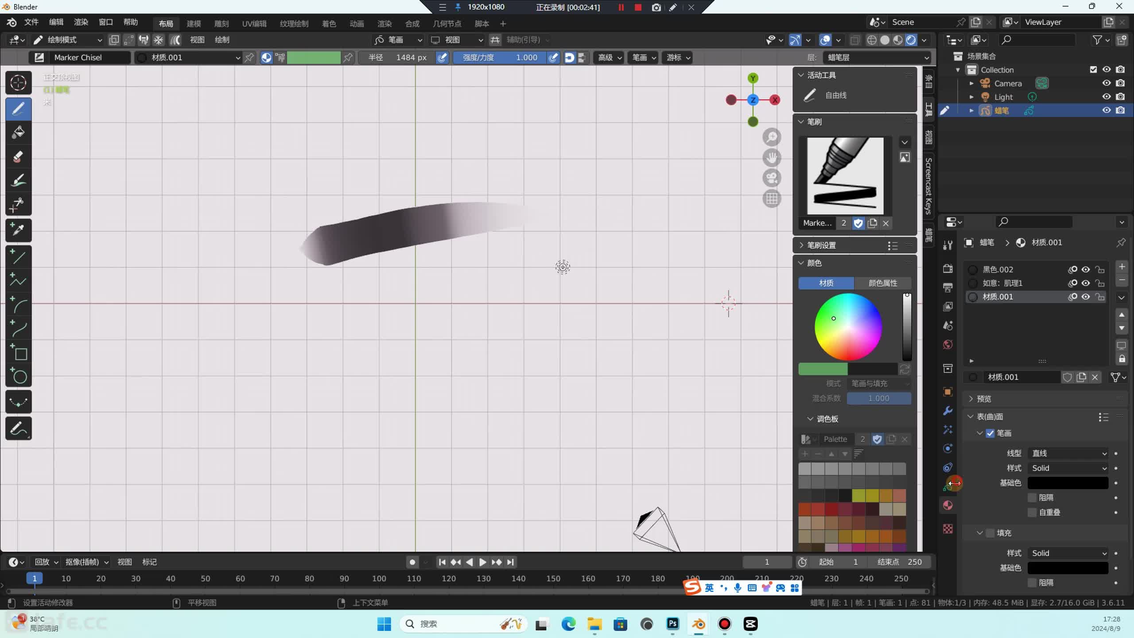The width and height of the screenshot is (1134, 638).
Task: Open the 游标 dropdown
Action: [x=678, y=58]
